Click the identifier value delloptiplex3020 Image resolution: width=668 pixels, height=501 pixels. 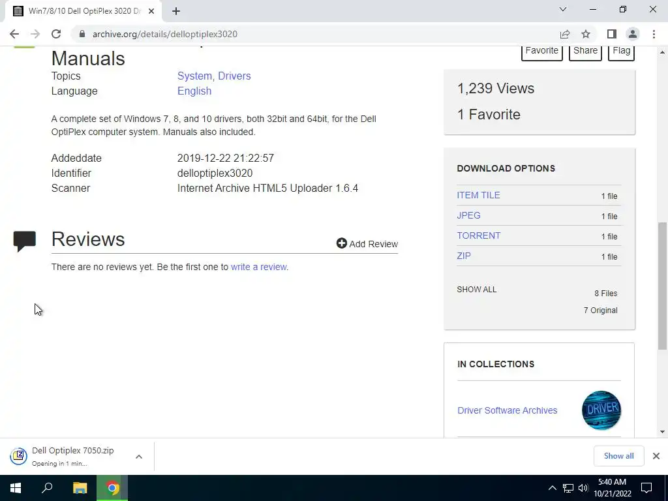(215, 174)
